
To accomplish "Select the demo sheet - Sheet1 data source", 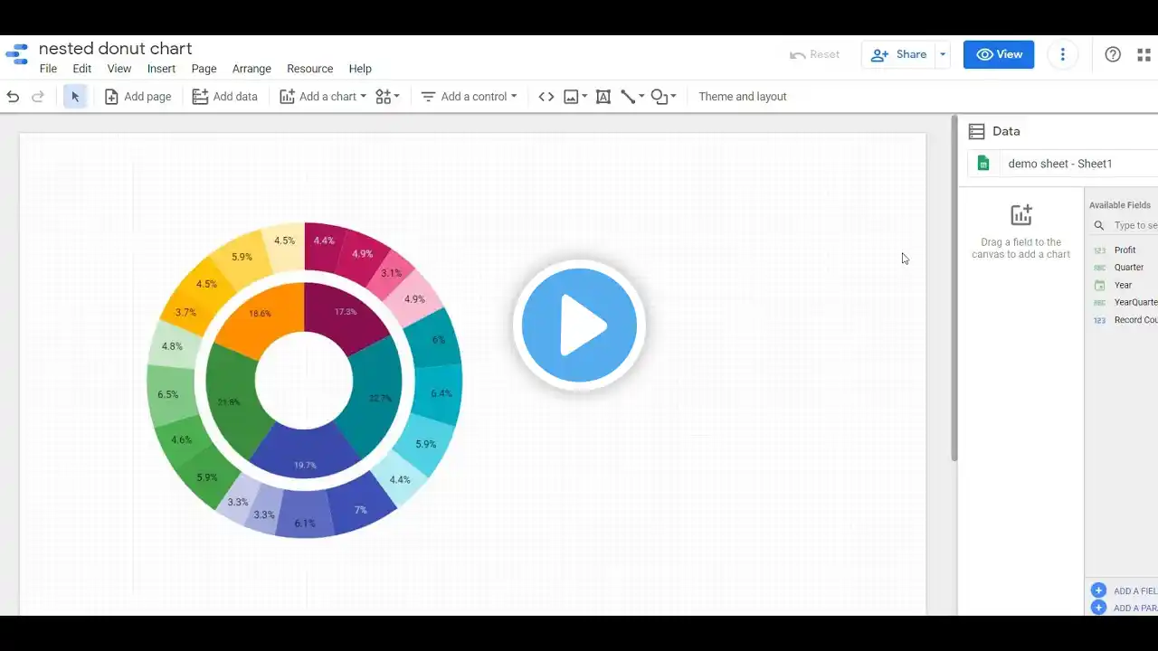I will click(x=1062, y=164).
